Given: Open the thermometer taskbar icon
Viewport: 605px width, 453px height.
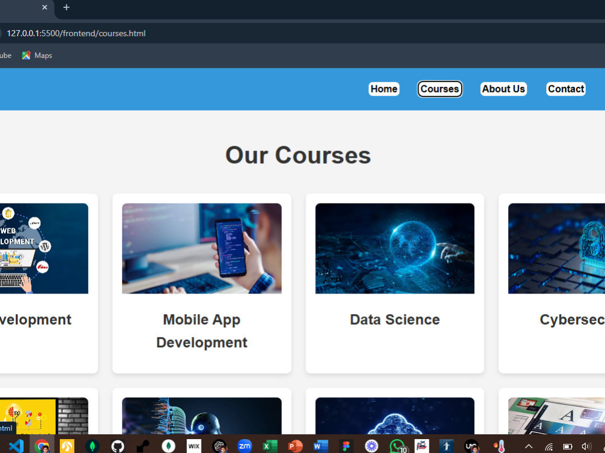Looking at the screenshot, I should (500, 446).
